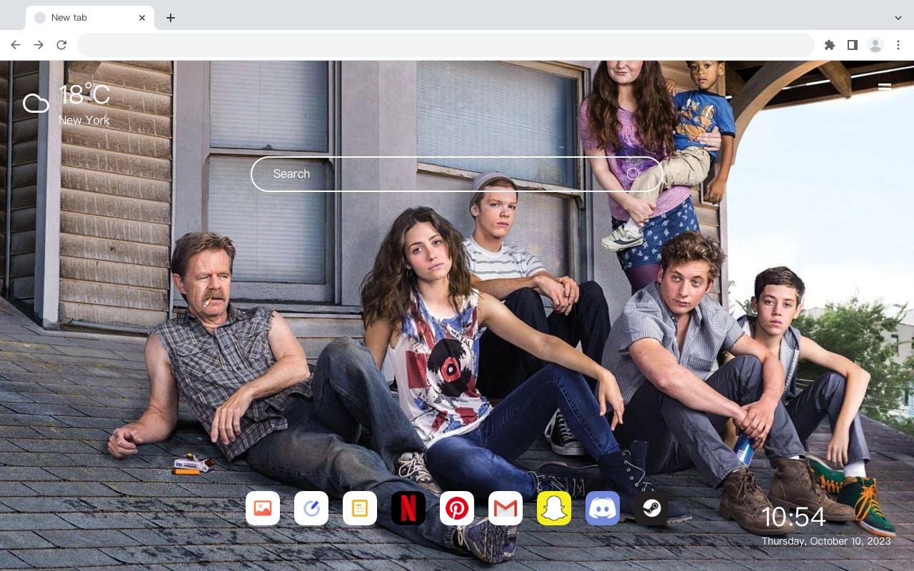This screenshot has width=914, height=571.
Task: Close the New tab tab
Action: click(142, 18)
